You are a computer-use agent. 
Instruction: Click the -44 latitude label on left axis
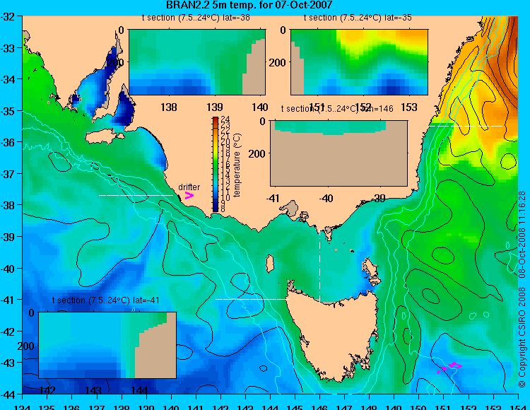(x=8, y=394)
